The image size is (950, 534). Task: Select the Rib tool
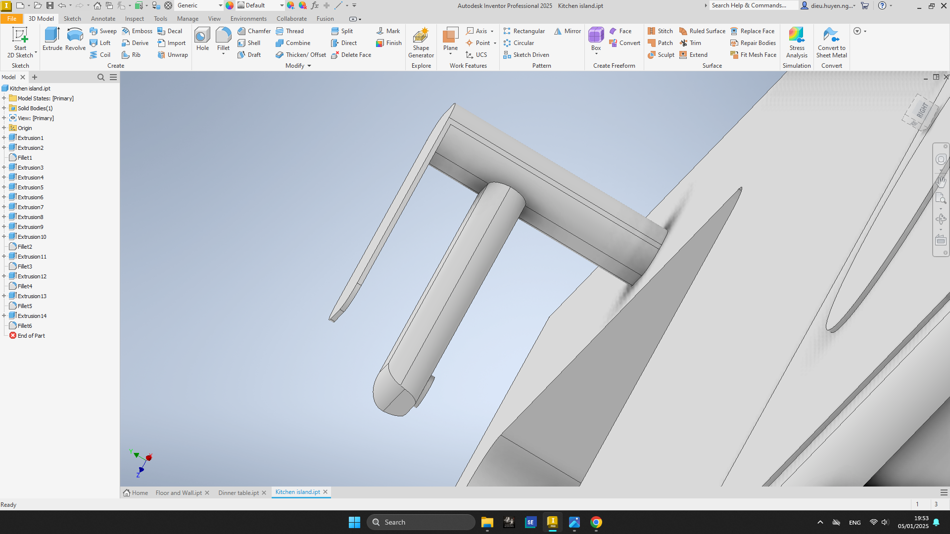pyautogui.click(x=131, y=55)
